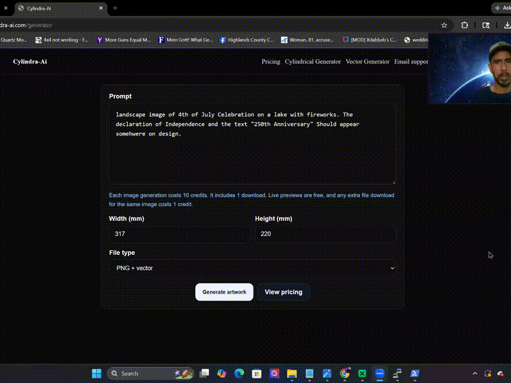Launch File Explorer from the taskbar
The width and height of the screenshot is (511, 383).
pos(292,373)
